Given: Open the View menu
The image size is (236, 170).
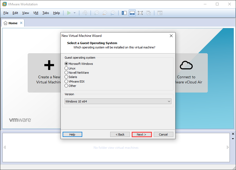Looking at the screenshot, I should [x=26, y=13].
